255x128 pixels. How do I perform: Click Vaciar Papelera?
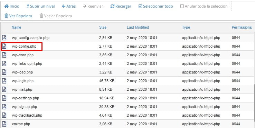click(56, 16)
